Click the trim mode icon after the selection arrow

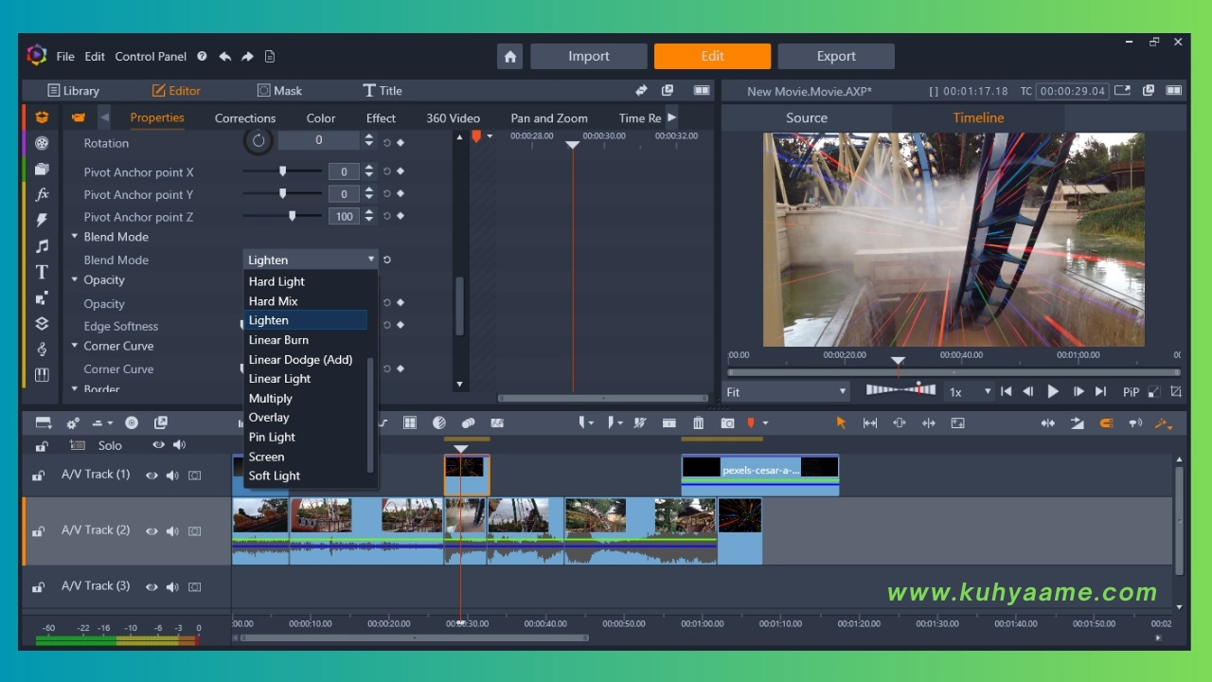pyautogui.click(x=870, y=423)
